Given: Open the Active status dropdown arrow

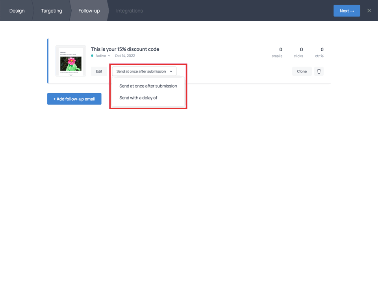Looking at the screenshot, I should pos(109,56).
